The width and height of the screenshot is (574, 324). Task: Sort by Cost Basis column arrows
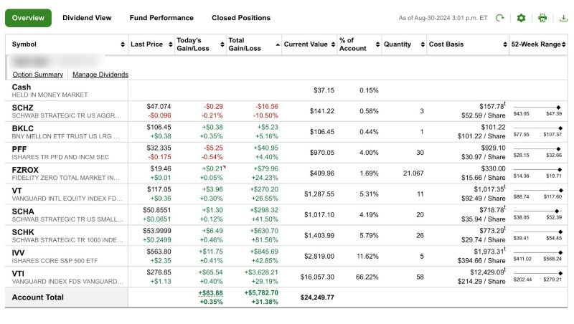[x=504, y=44]
